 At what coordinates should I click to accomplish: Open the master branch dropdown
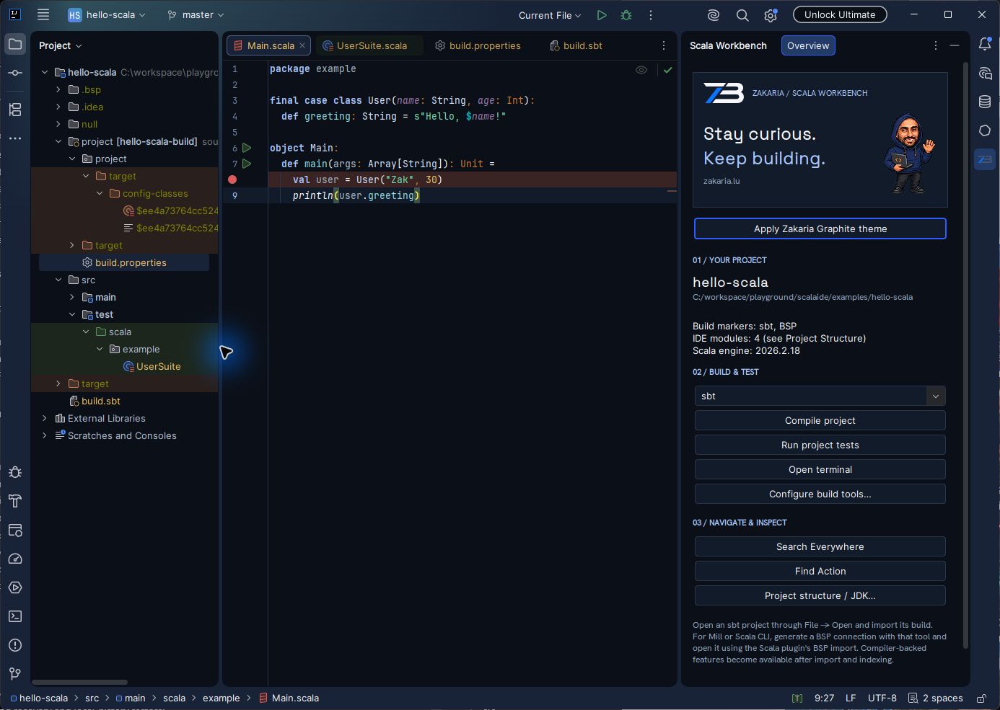[196, 14]
